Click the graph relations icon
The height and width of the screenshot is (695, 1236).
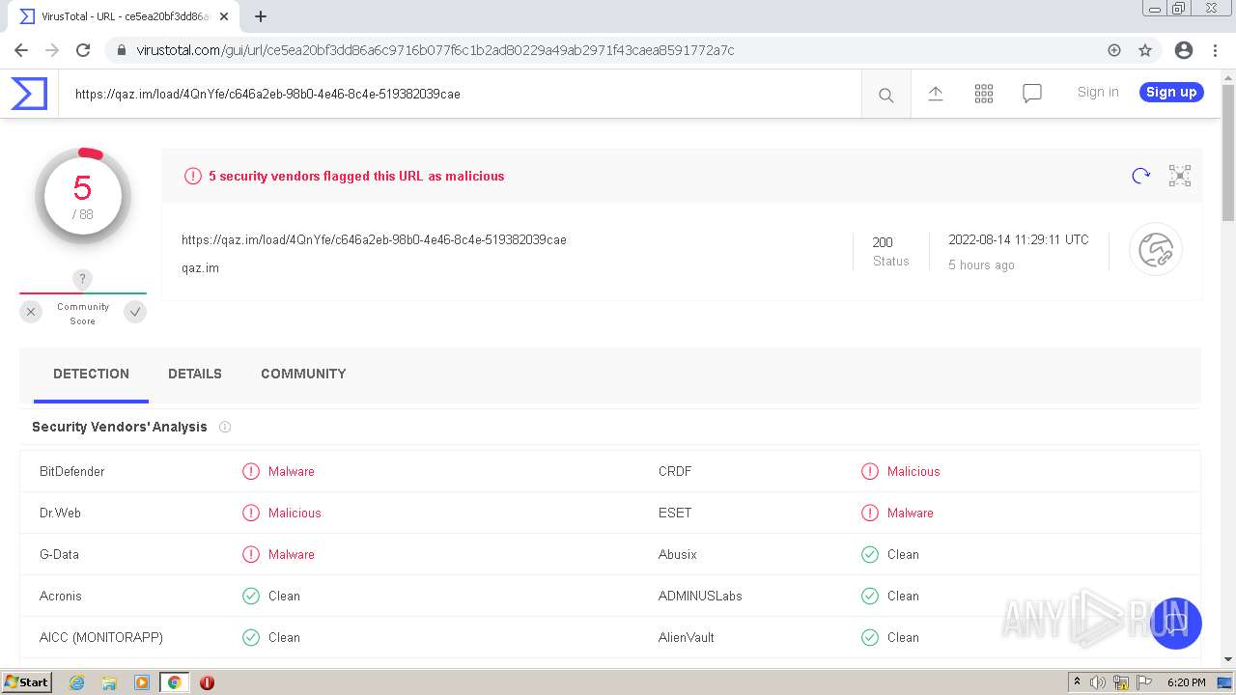[1179, 176]
